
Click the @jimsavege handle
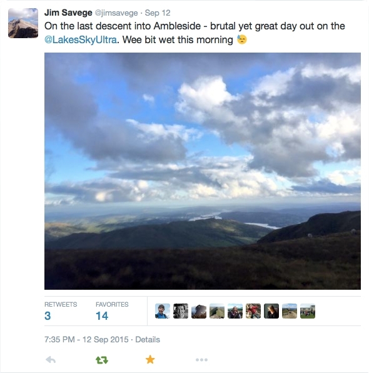[116, 13]
